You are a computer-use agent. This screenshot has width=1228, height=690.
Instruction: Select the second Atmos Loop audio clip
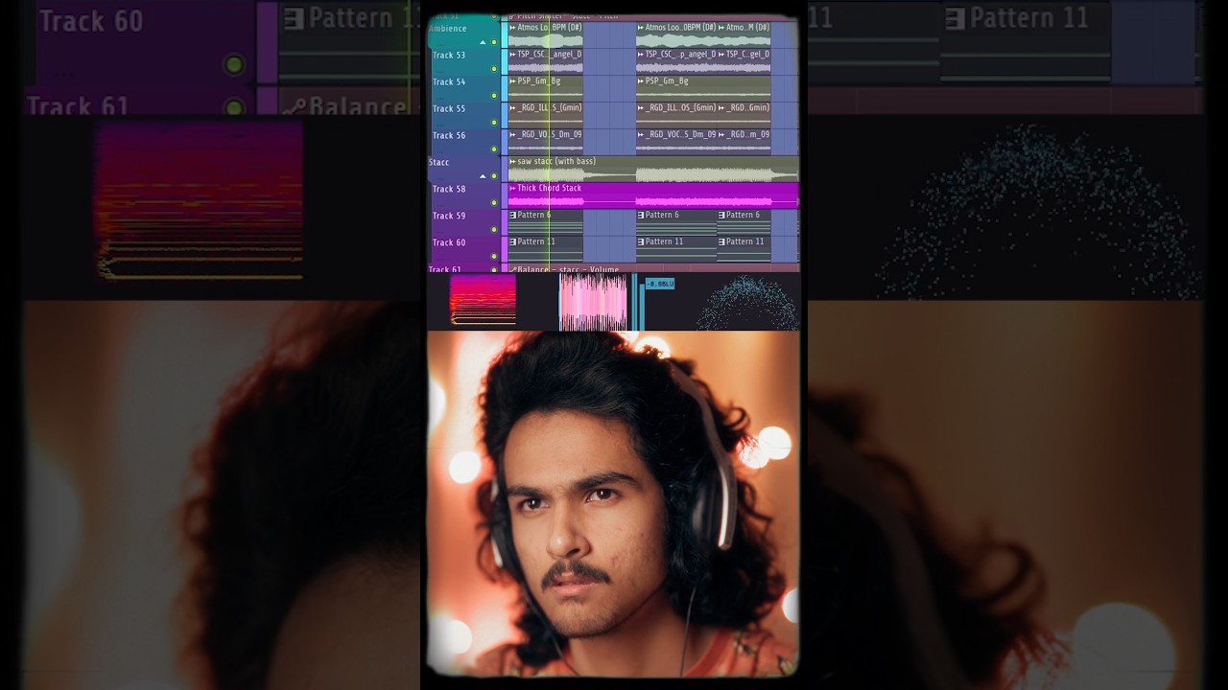pos(676,34)
